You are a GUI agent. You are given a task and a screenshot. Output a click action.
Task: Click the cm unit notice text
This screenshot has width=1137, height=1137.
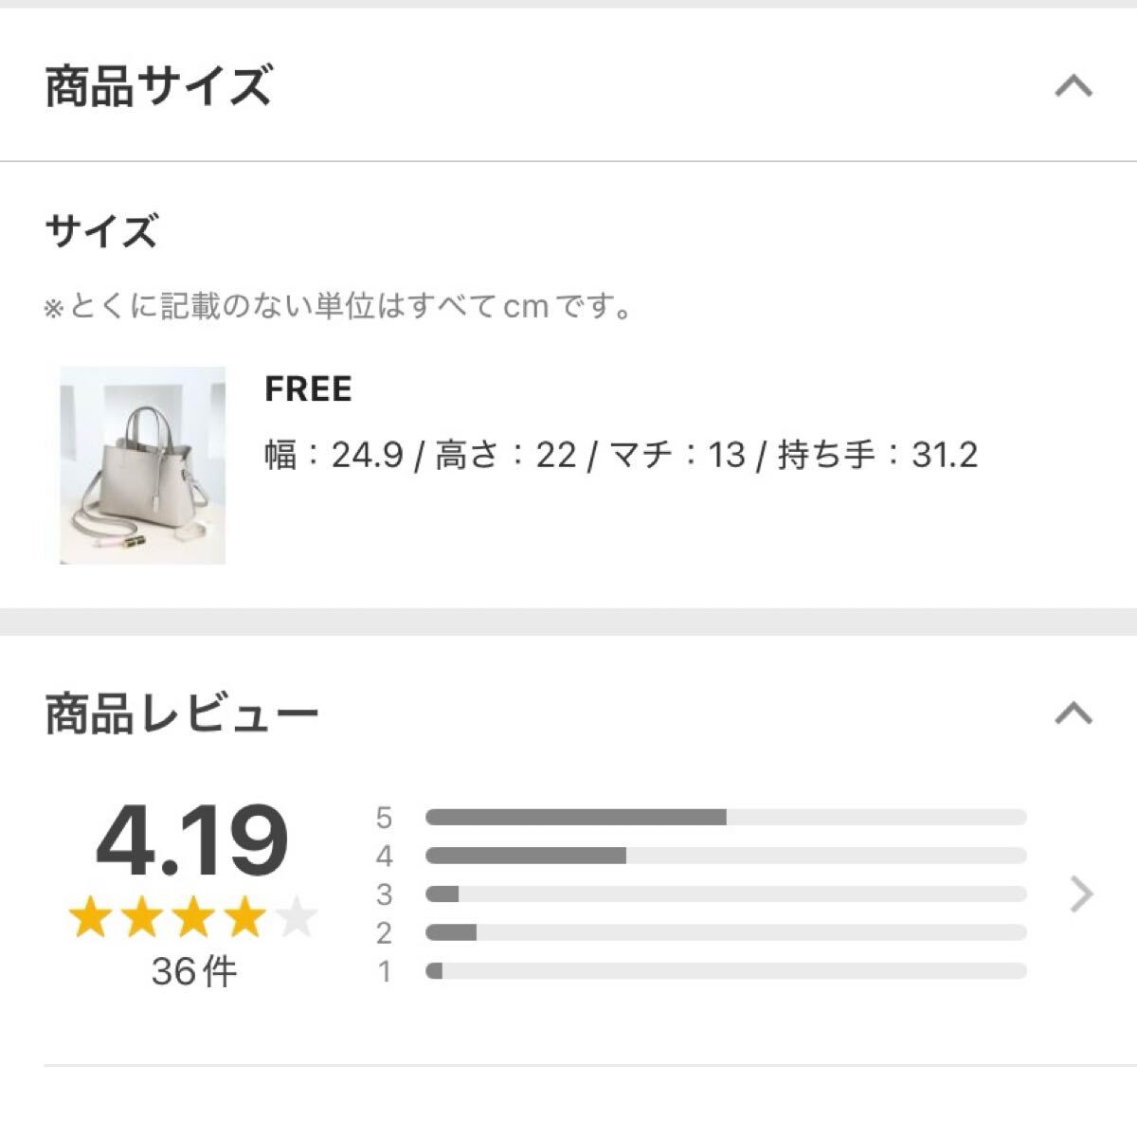coord(336,305)
